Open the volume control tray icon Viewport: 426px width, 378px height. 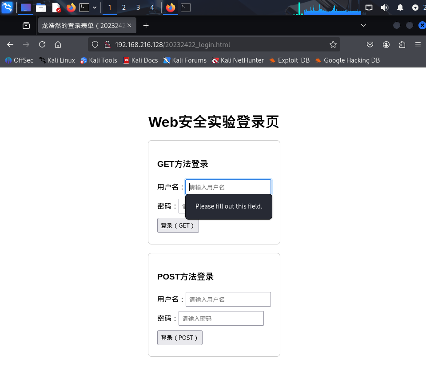[384, 8]
